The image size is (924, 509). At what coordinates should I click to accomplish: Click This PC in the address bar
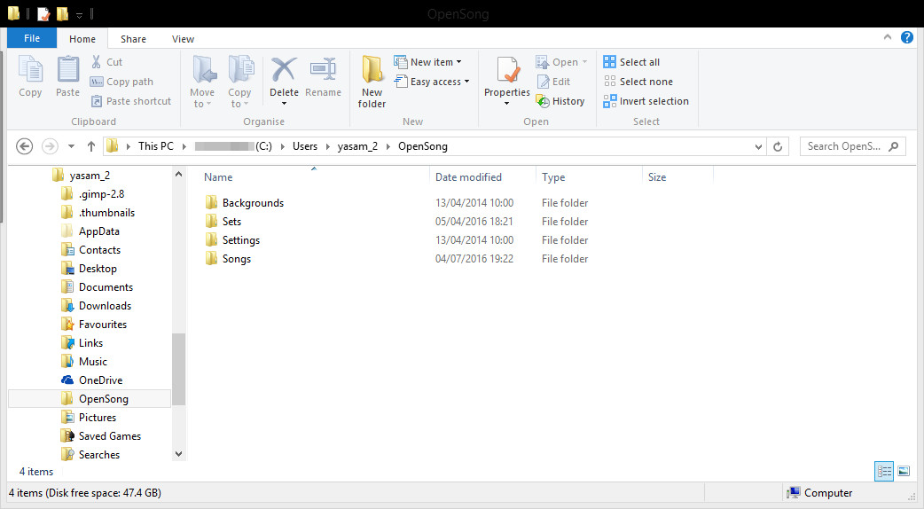click(155, 146)
